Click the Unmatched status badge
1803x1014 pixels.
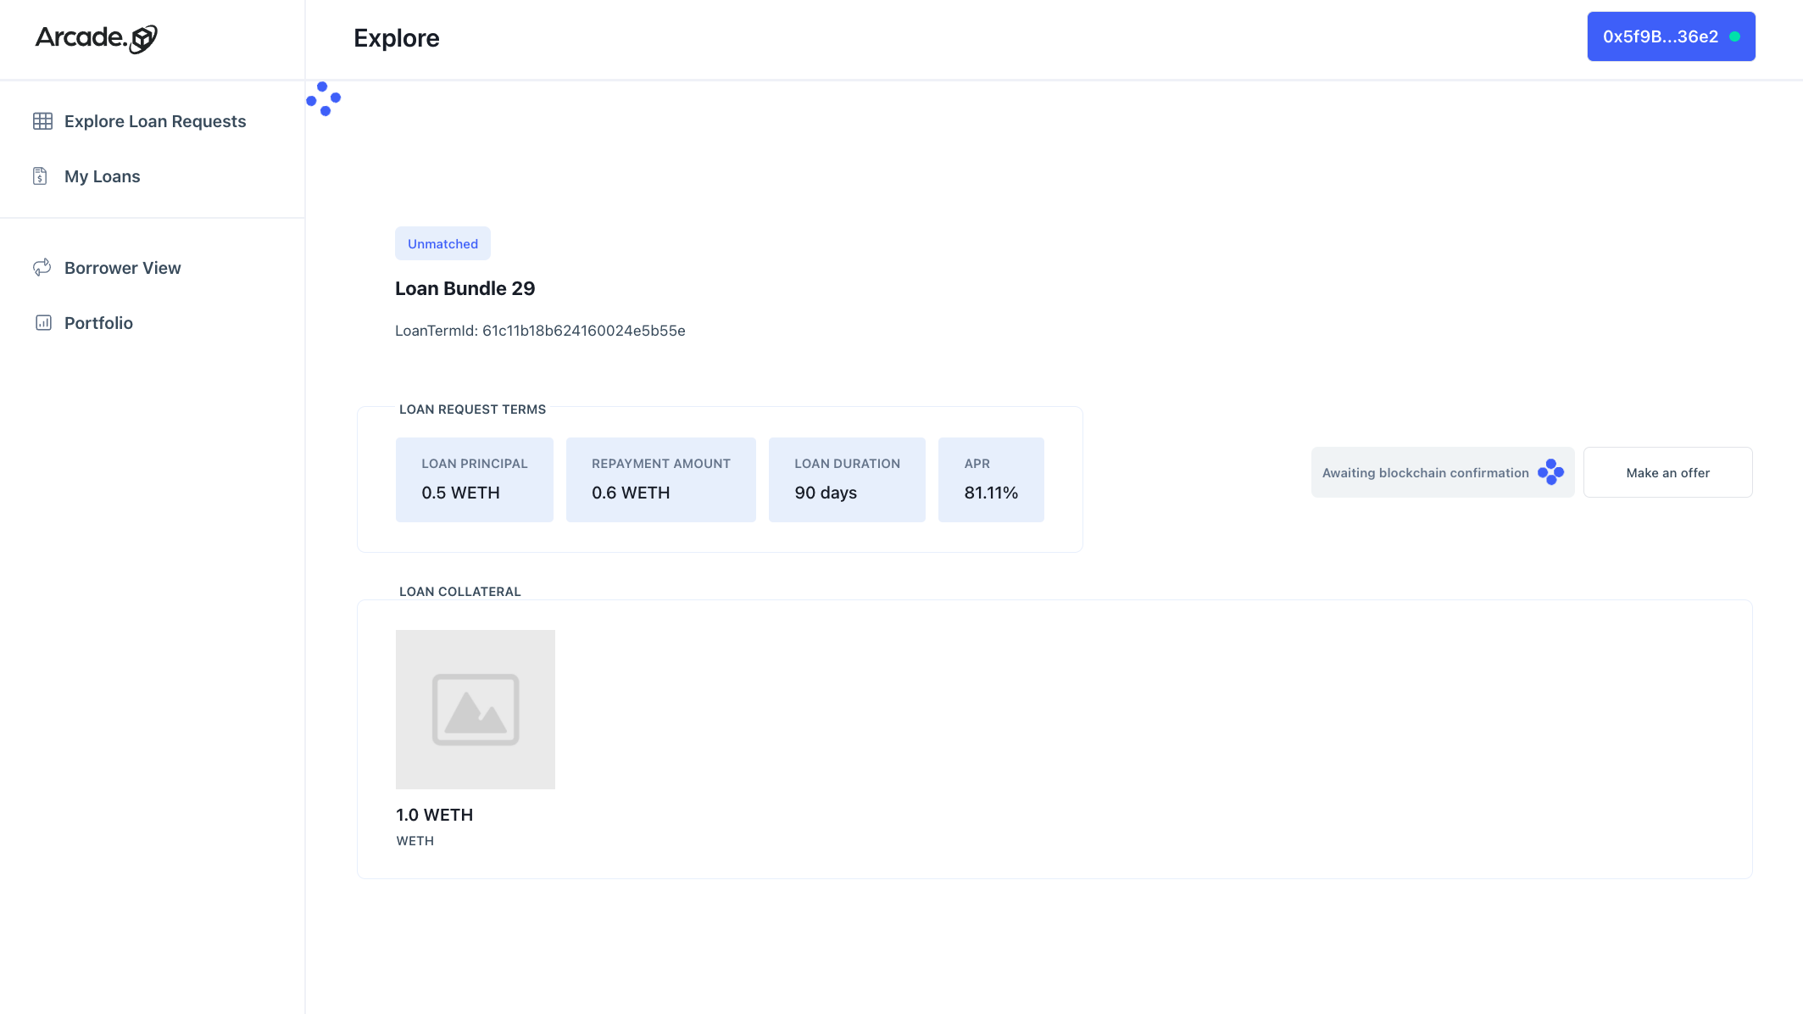pos(442,244)
